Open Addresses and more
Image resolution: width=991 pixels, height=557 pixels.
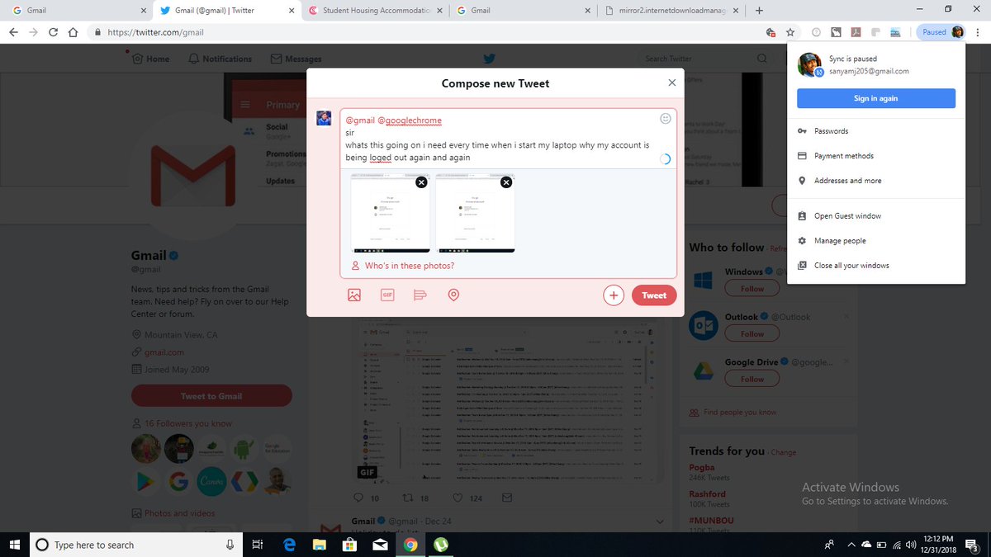pos(875,181)
